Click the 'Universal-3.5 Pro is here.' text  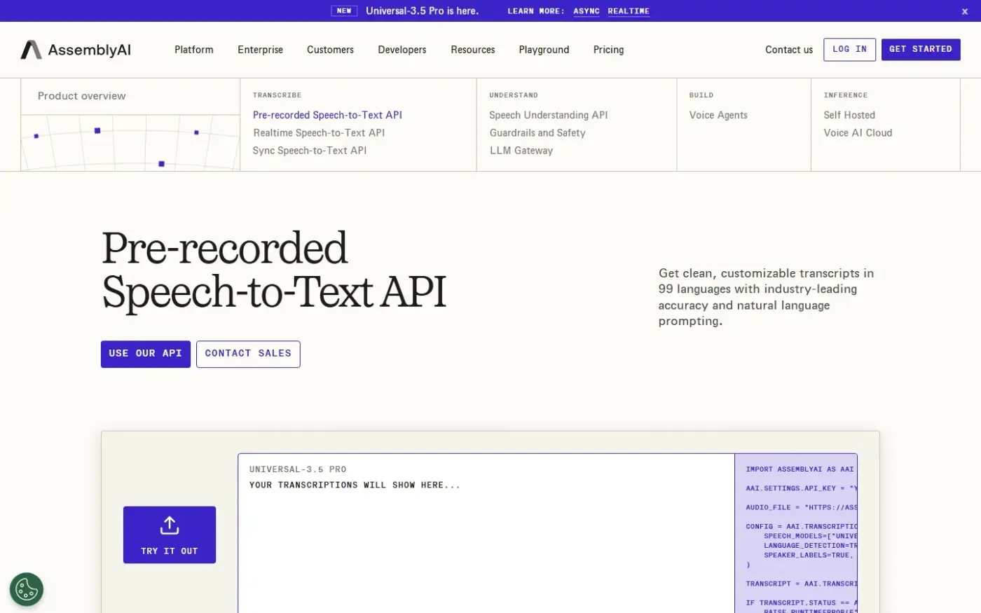pos(422,11)
